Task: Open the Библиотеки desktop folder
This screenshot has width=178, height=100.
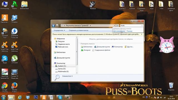Action: point(24,5)
